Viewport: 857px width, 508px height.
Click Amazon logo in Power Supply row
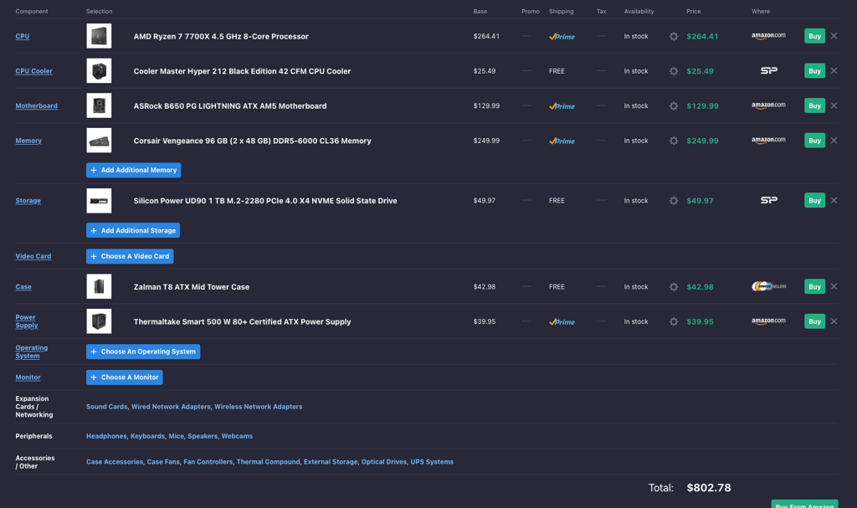tap(768, 321)
